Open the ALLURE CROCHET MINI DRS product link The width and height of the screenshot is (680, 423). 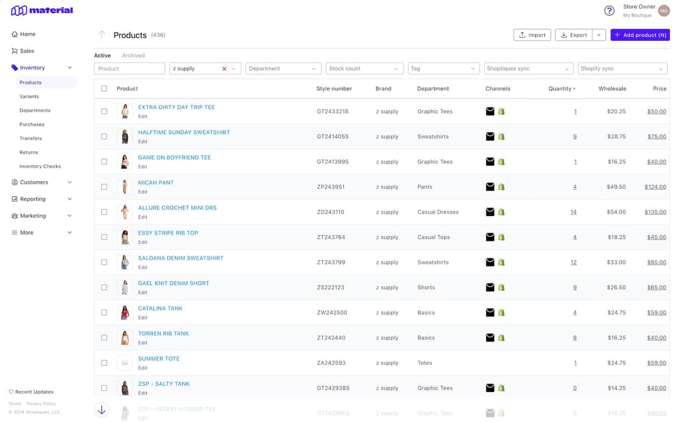(x=177, y=208)
